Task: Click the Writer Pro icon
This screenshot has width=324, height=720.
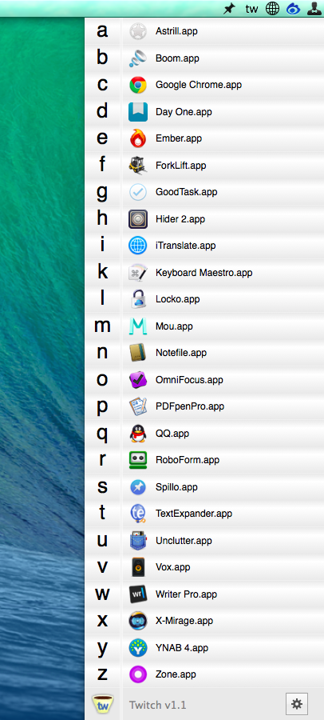Action: (x=138, y=594)
